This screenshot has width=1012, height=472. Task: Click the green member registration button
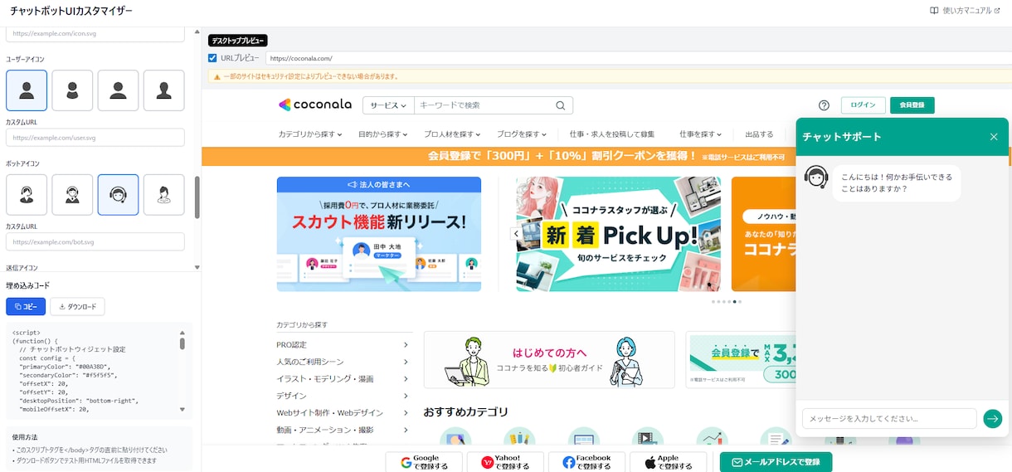point(912,105)
